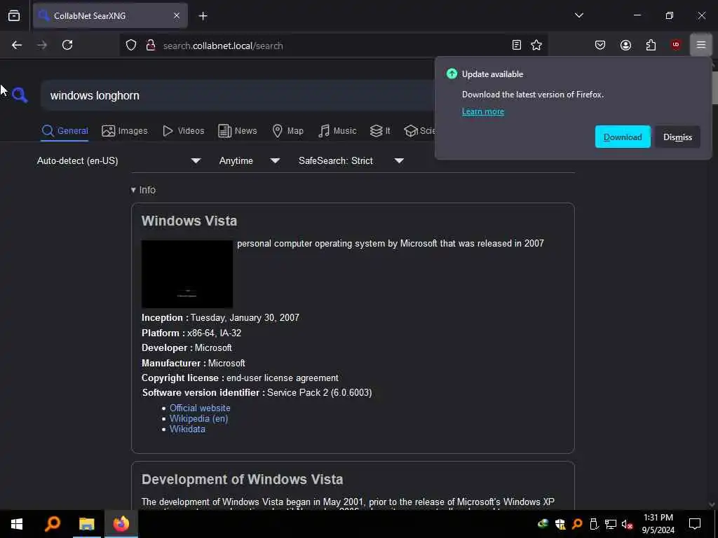The image size is (718, 538).
Task: Open the Pocket save icon
Action: (600, 45)
